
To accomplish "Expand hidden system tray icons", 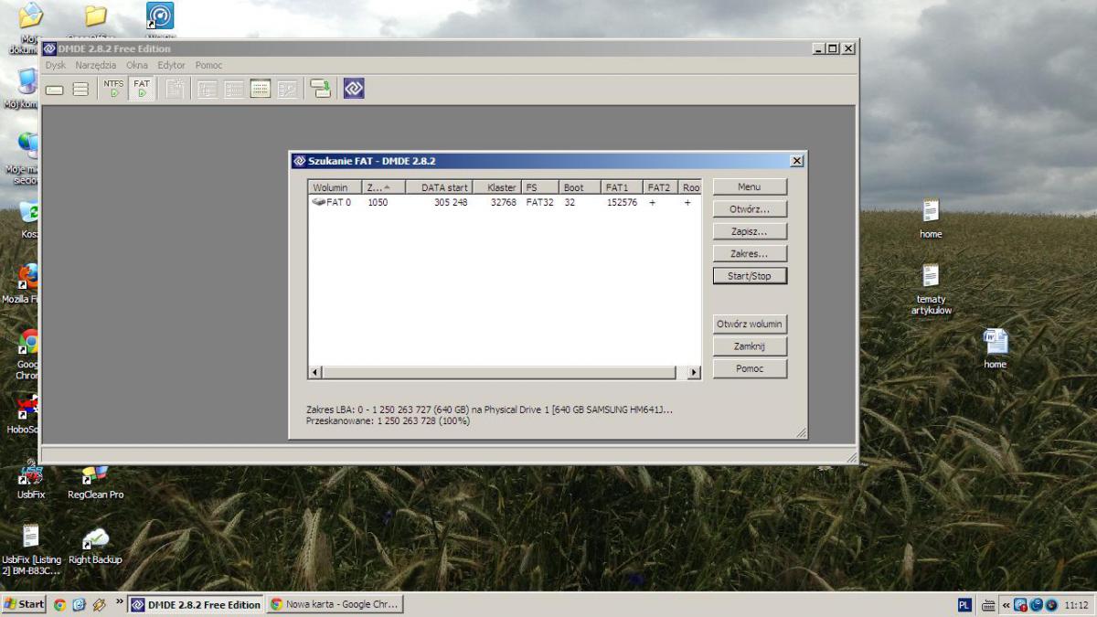I will click(x=1006, y=604).
